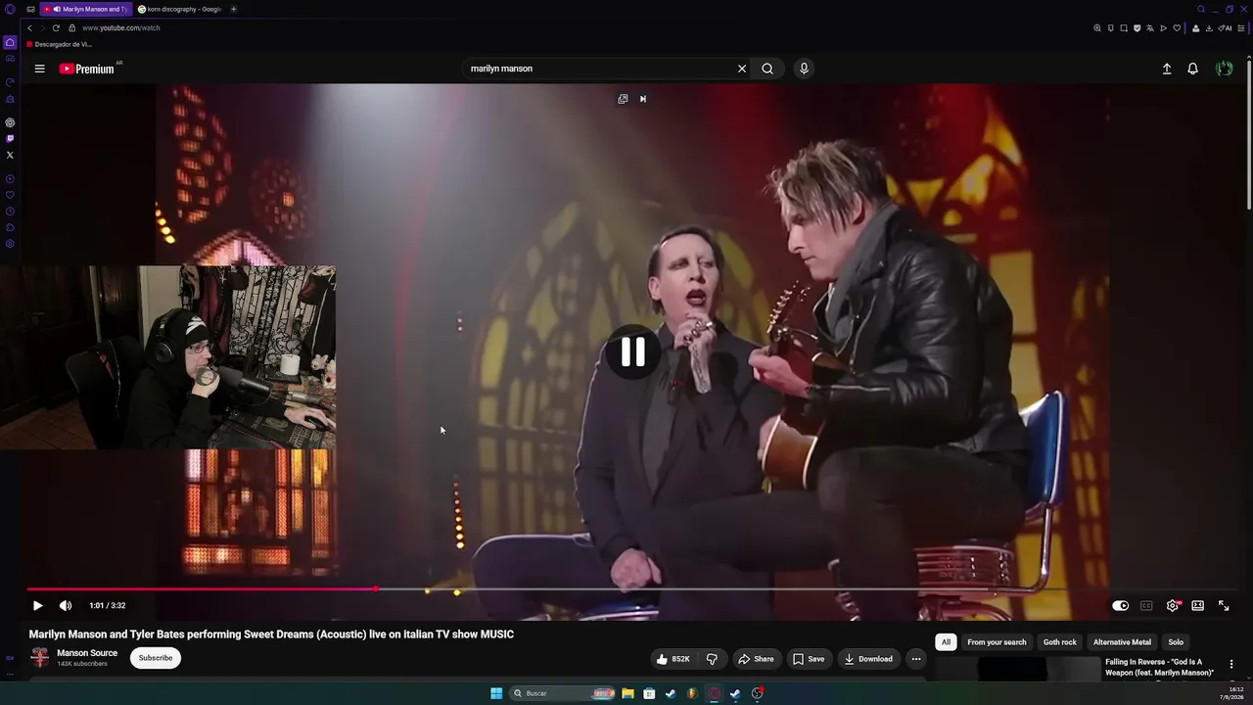Image resolution: width=1253 pixels, height=705 pixels.
Task: Open player settings gear
Action: [x=1173, y=605]
